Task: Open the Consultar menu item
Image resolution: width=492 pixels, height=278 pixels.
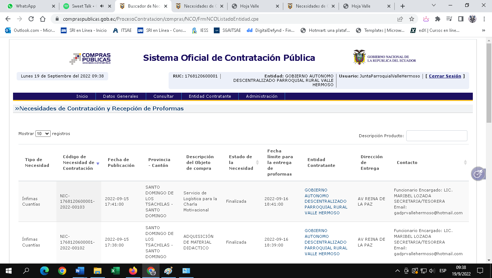Action: [164, 96]
